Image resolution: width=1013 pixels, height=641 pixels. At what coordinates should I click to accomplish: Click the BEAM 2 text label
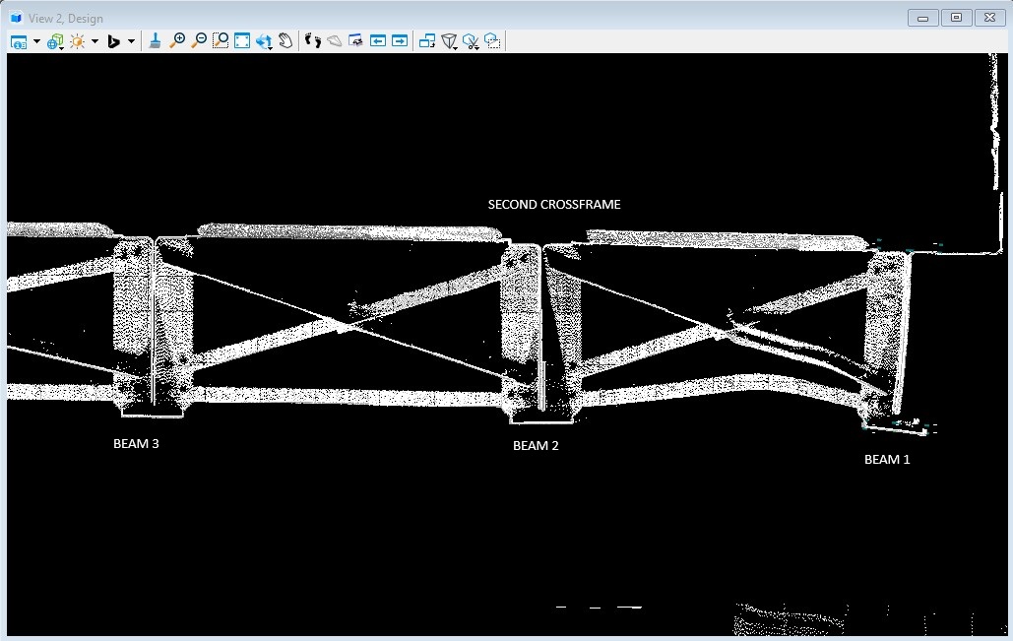coord(536,446)
